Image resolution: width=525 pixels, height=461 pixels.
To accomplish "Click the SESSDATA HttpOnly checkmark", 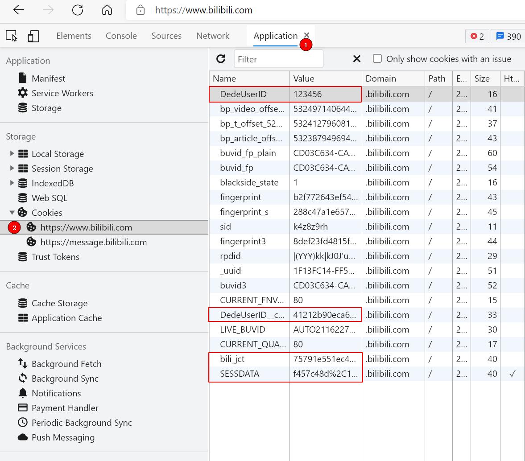I will 512,374.
